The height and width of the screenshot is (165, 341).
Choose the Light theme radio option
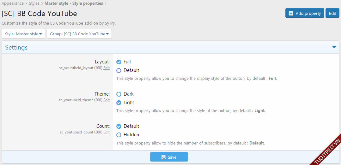click(119, 103)
